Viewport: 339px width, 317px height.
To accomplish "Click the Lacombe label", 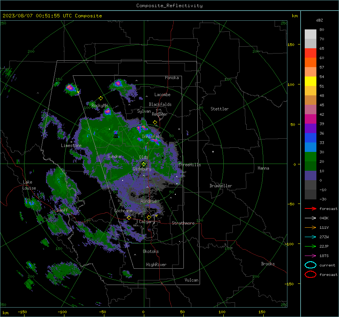I will [162, 95].
